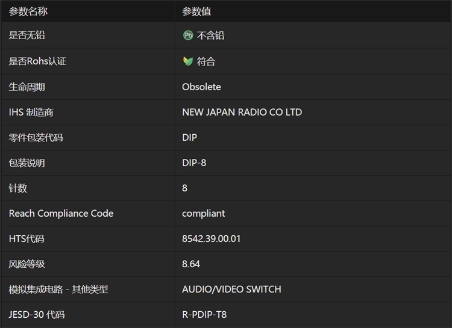Select the compliant Reach code value

click(203, 213)
